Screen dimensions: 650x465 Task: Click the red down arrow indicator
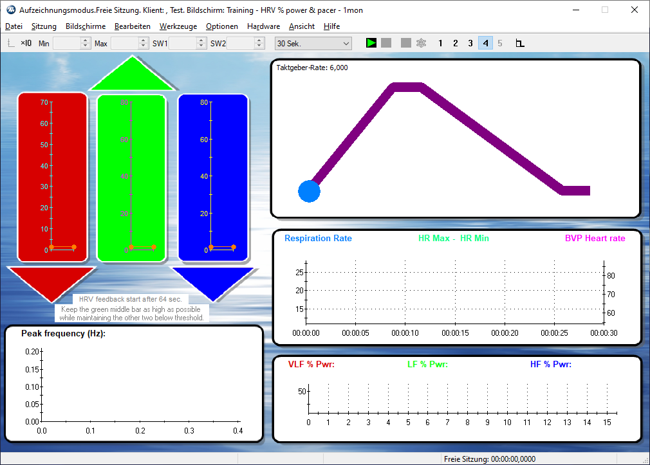(51, 282)
